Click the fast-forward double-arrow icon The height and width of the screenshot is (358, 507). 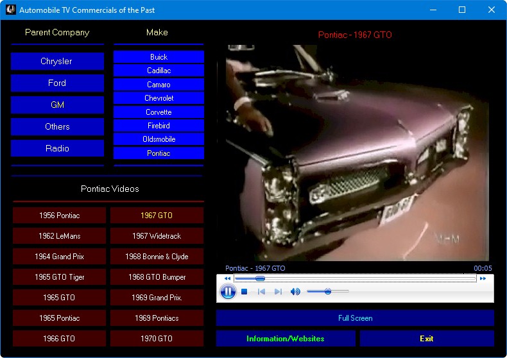coord(483,278)
